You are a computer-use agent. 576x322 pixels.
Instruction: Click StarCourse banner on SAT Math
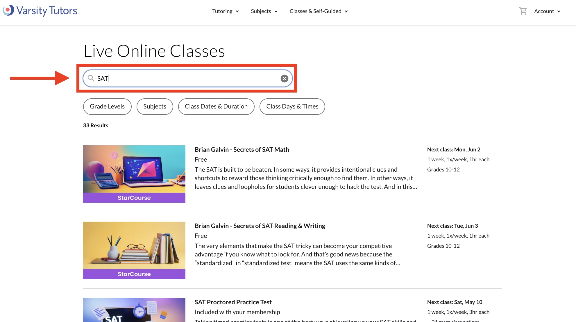[x=134, y=198]
